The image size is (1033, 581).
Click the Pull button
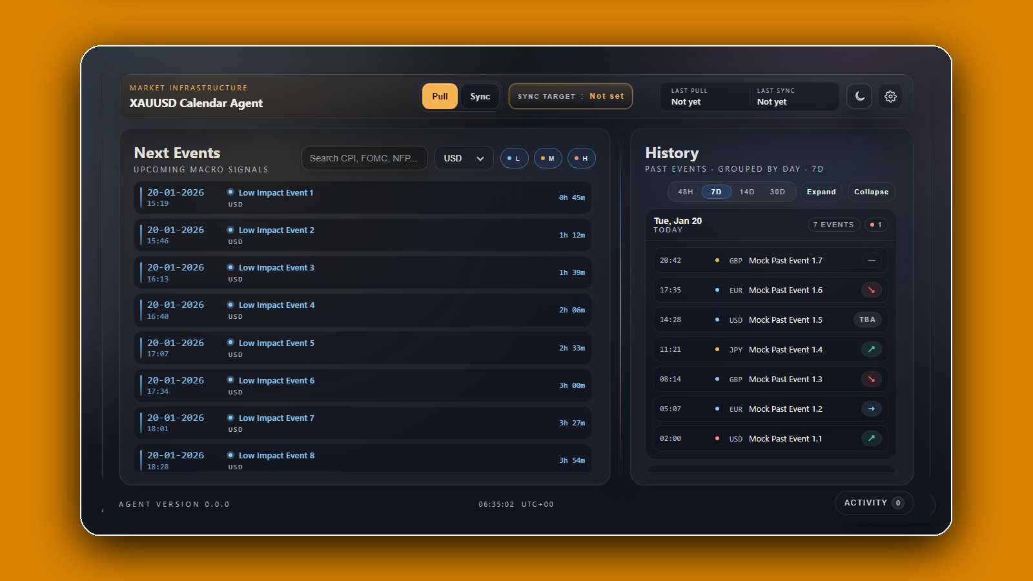tap(440, 96)
